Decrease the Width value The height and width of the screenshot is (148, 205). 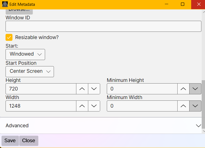[94, 106]
